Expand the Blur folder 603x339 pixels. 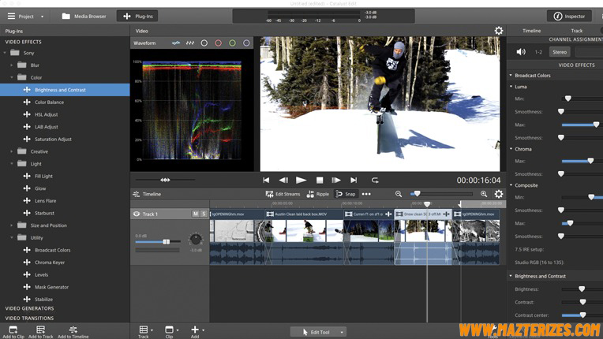coord(12,65)
